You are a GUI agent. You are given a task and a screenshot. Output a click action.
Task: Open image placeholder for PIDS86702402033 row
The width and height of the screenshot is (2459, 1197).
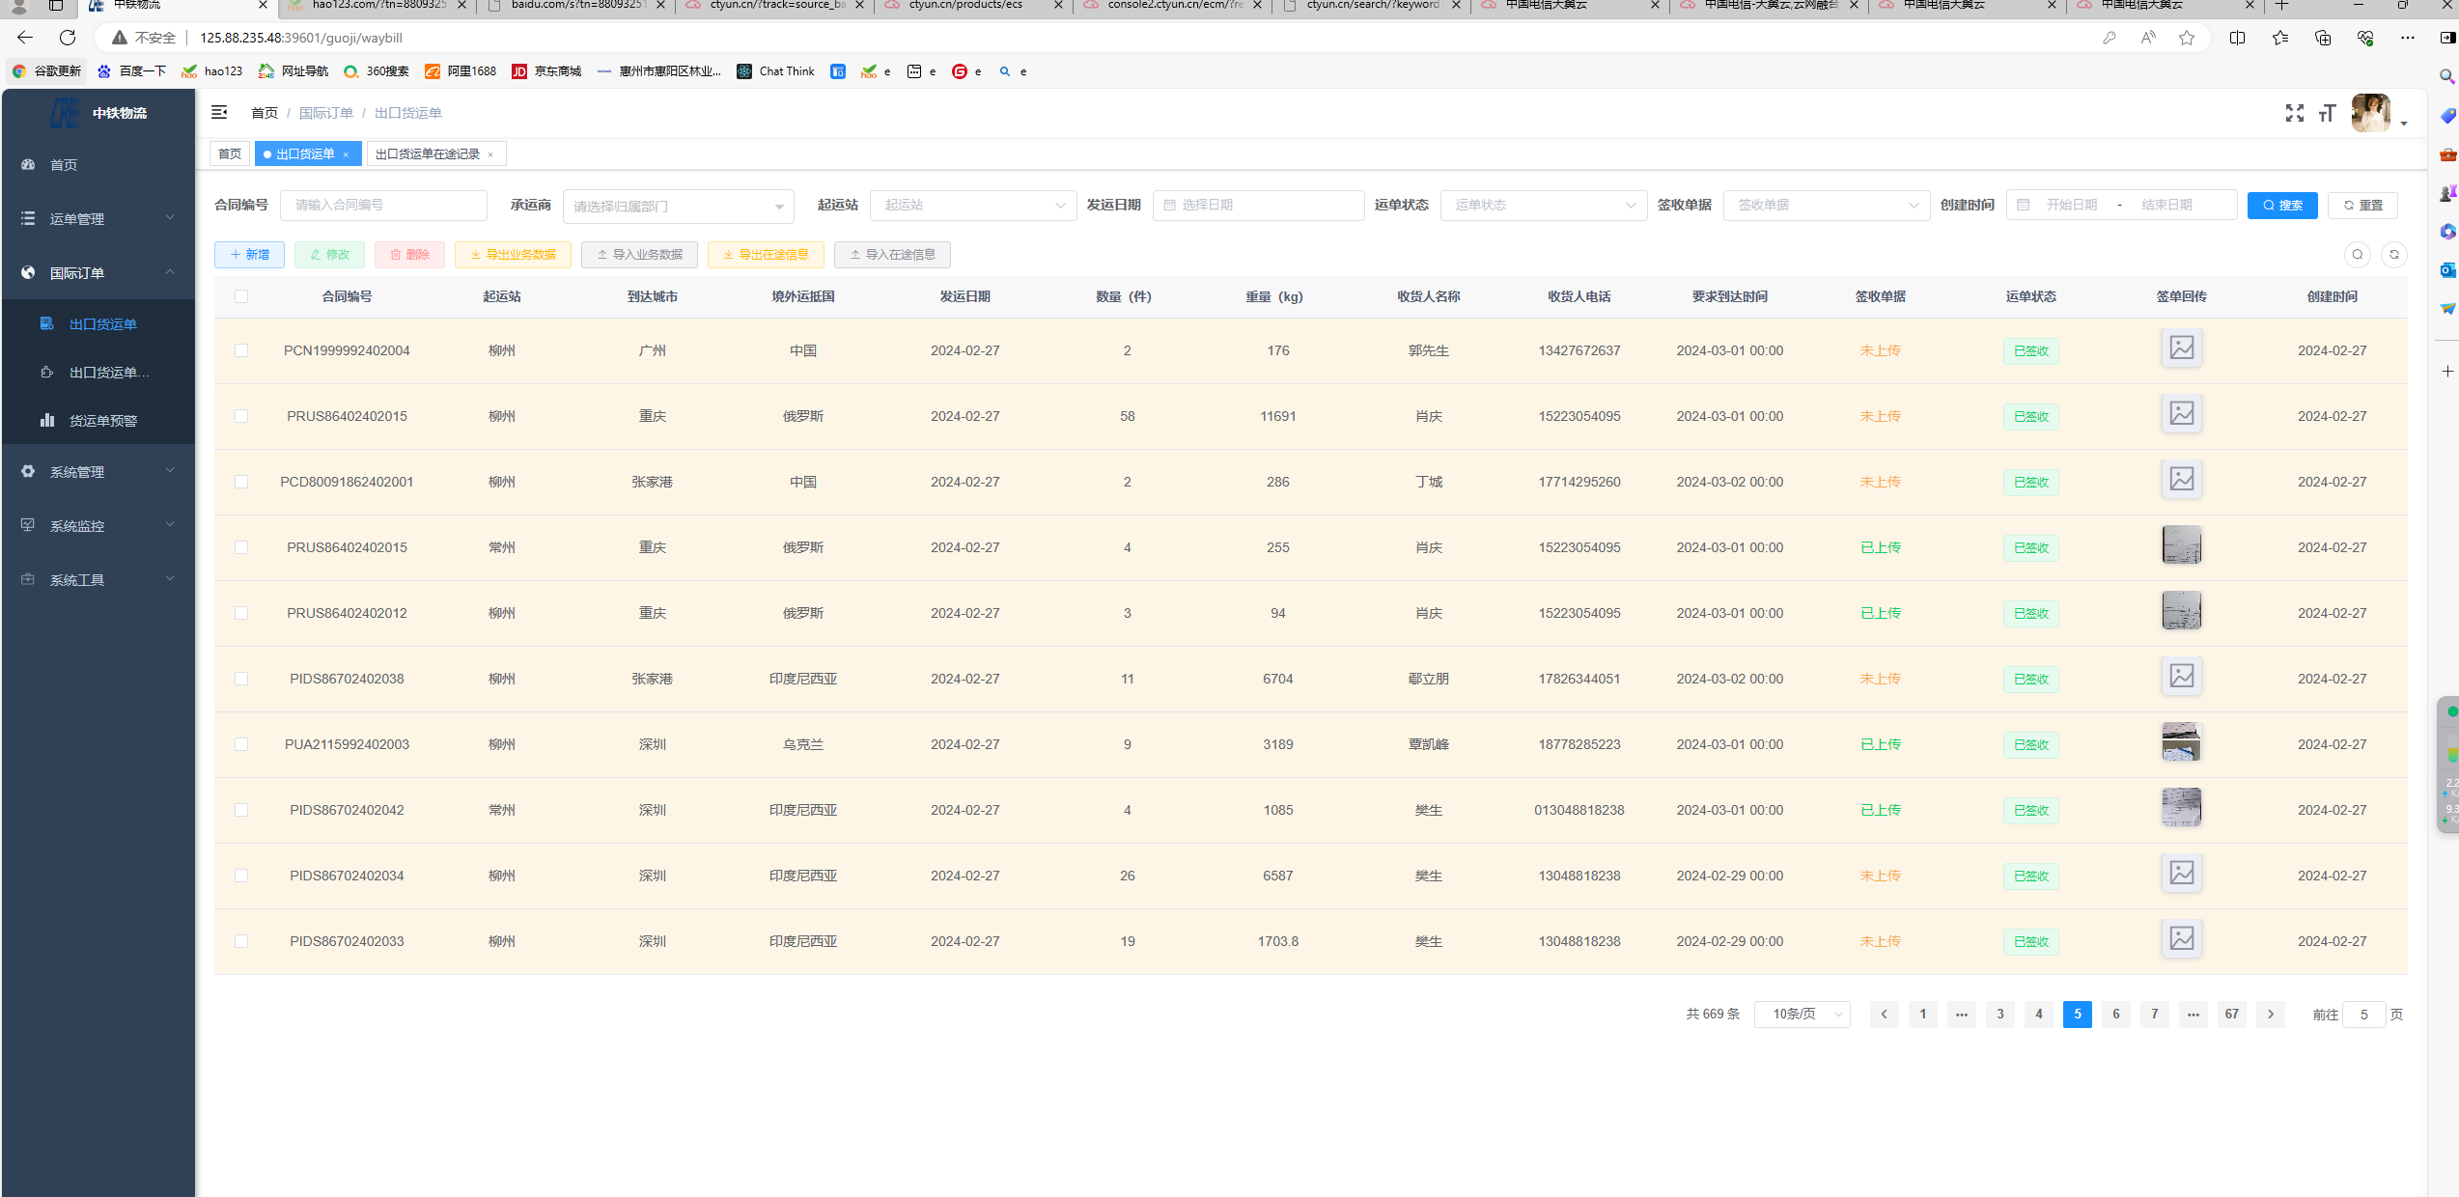coord(2181,938)
